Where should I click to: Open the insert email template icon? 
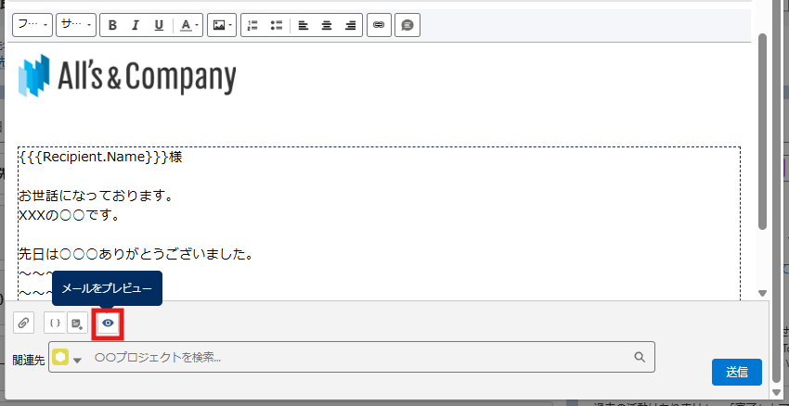click(78, 323)
